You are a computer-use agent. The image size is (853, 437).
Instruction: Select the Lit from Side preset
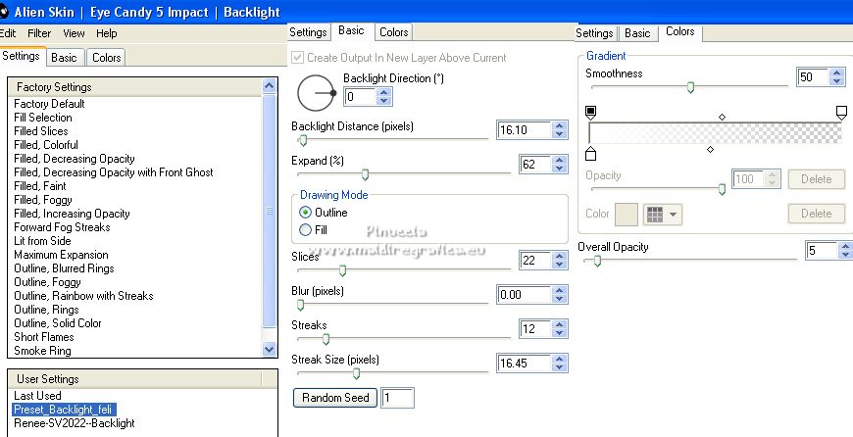[x=42, y=241]
